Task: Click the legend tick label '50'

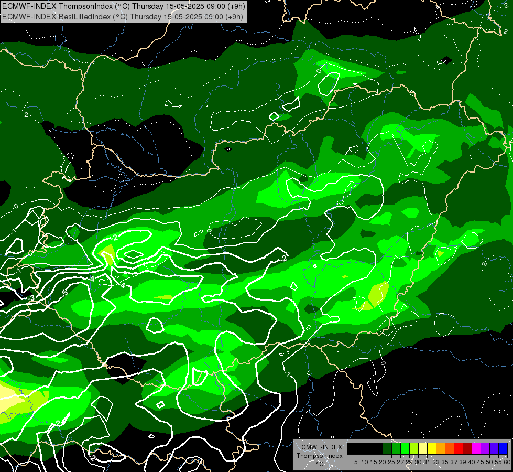Action: (490, 462)
